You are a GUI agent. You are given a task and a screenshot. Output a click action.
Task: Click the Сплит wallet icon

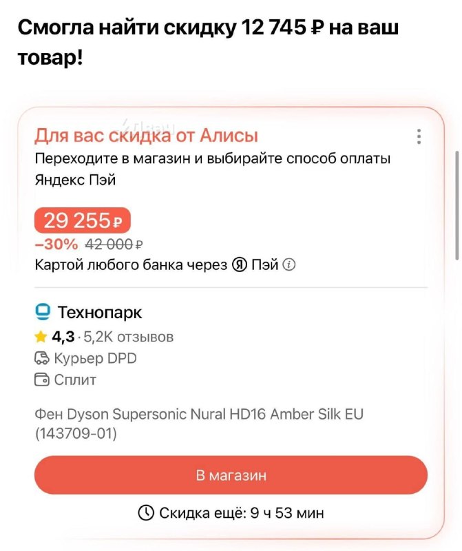pos(42,380)
